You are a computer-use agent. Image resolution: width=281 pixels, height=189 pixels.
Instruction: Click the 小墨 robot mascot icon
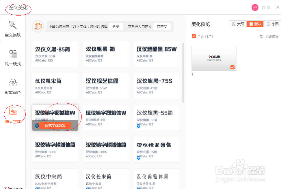click(x=38, y=26)
